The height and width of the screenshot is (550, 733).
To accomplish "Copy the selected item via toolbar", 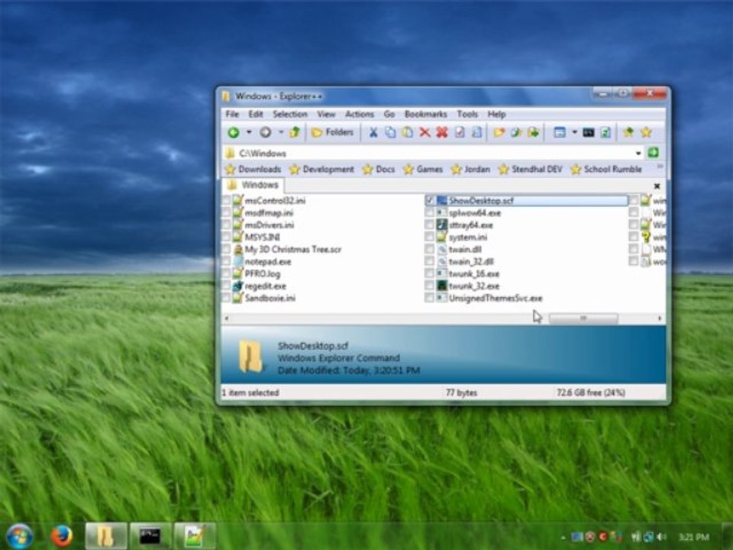I will pyautogui.click(x=390, y=132).
